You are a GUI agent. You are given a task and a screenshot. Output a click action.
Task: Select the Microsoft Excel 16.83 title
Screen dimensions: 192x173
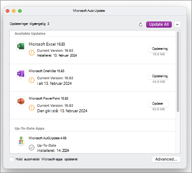pyautogui.click(x=47, y=44)
